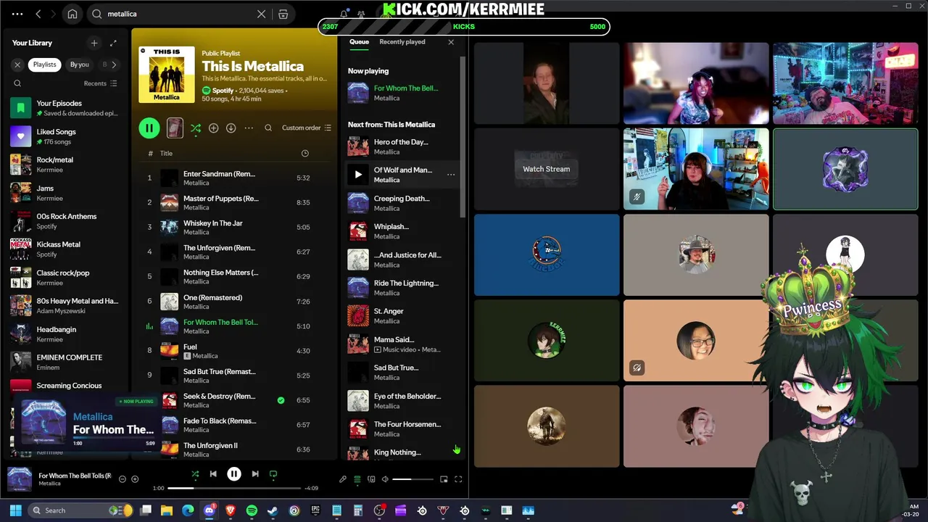This screenshot has height=522, width=928.
Task: Skip to next track
Action: point(255,474)
